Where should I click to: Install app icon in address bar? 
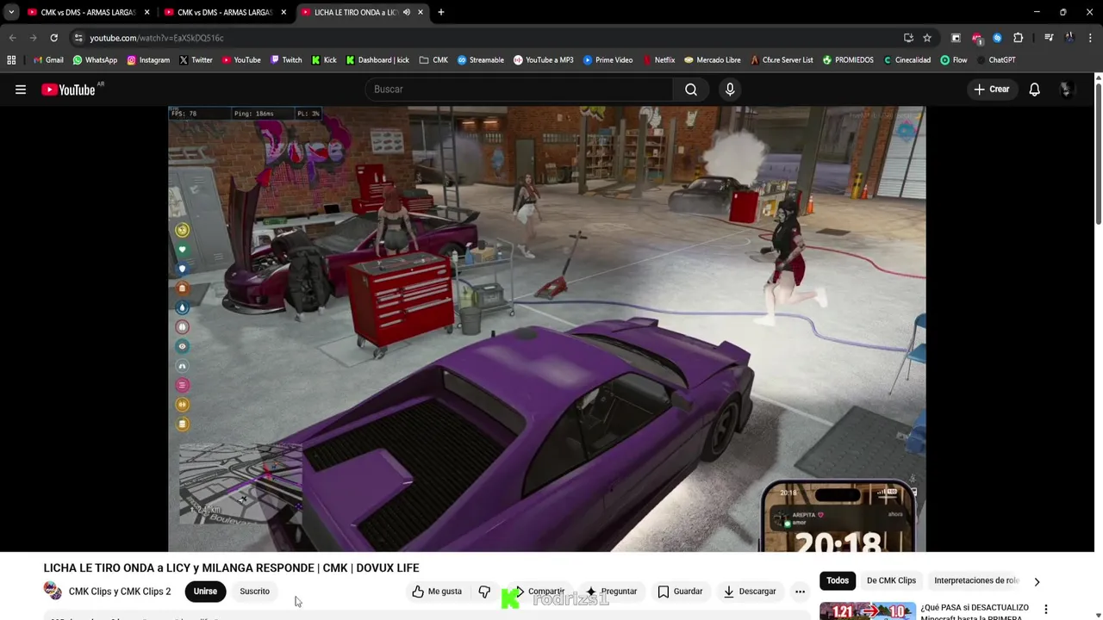tap(908, 38)
